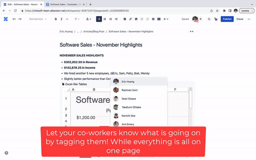
Task: Insert an action item checkbox
Action: point(125,19)
